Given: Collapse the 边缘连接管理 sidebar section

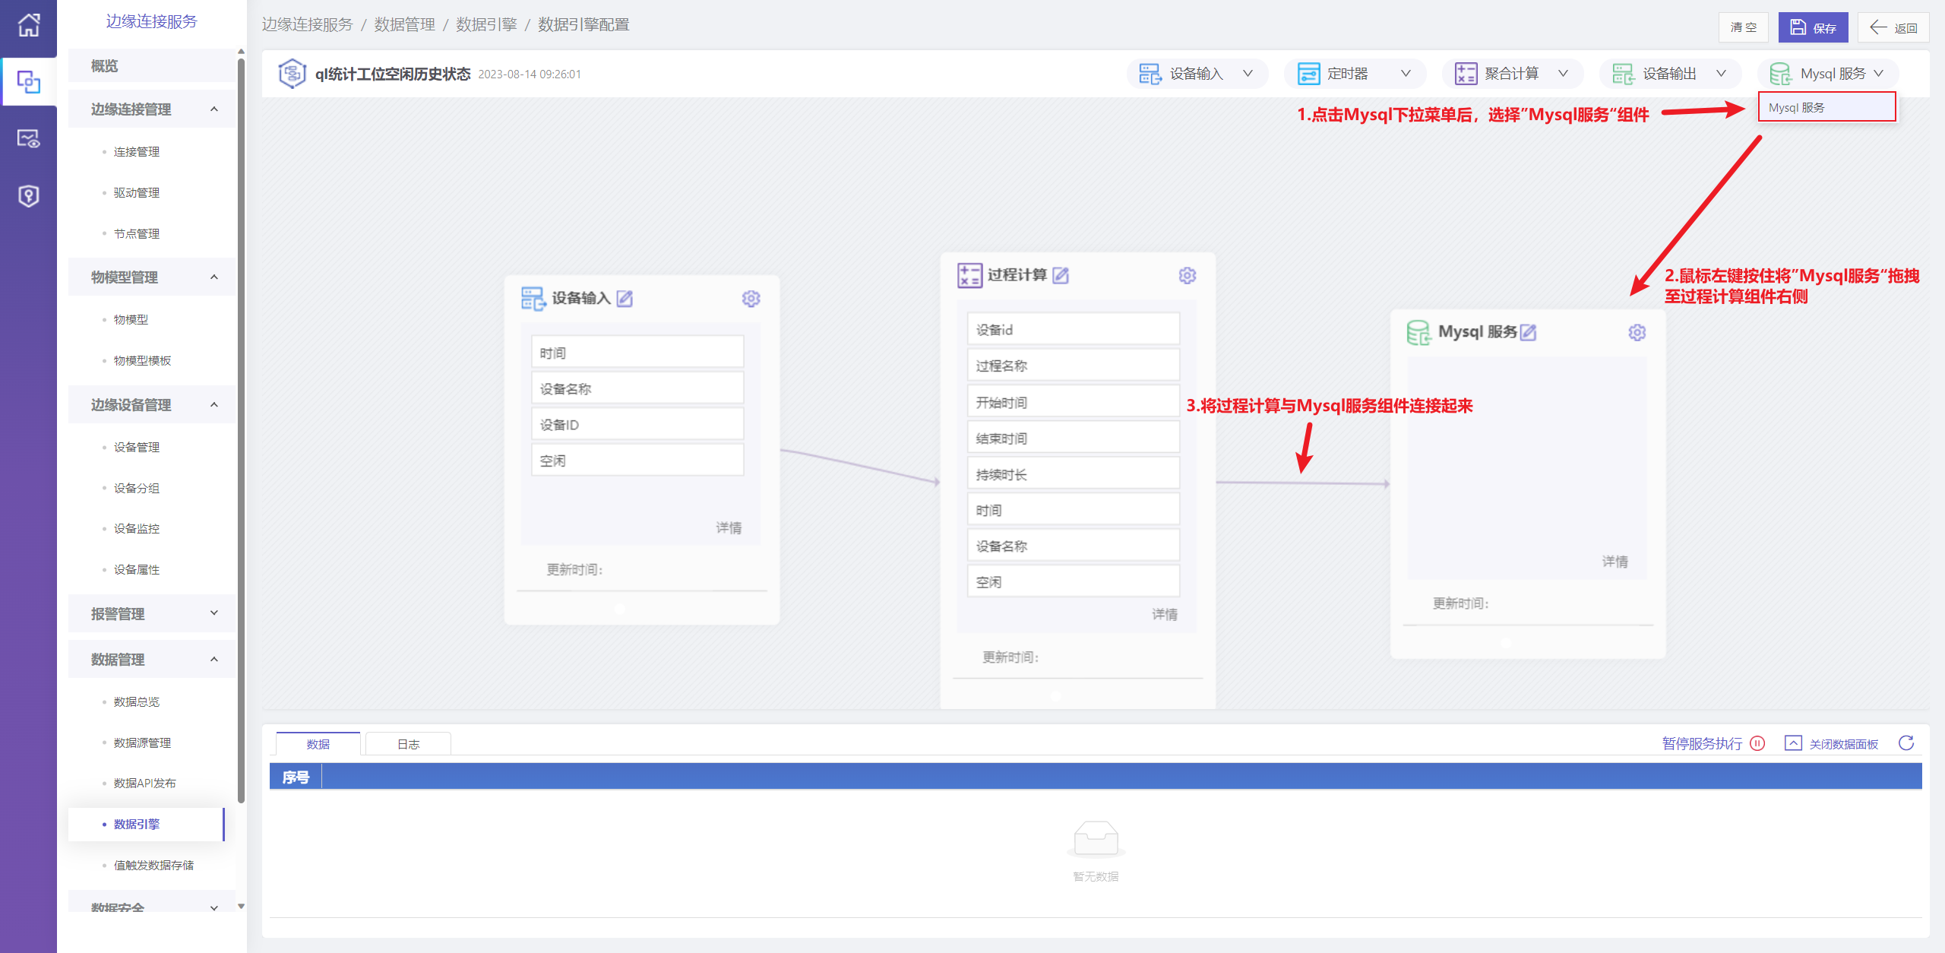Looking at the screenshot, I should [214, 109].
